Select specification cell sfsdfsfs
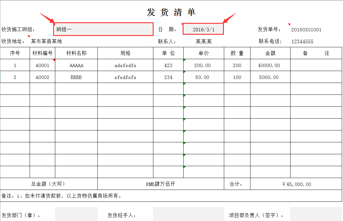 point(125,77)
